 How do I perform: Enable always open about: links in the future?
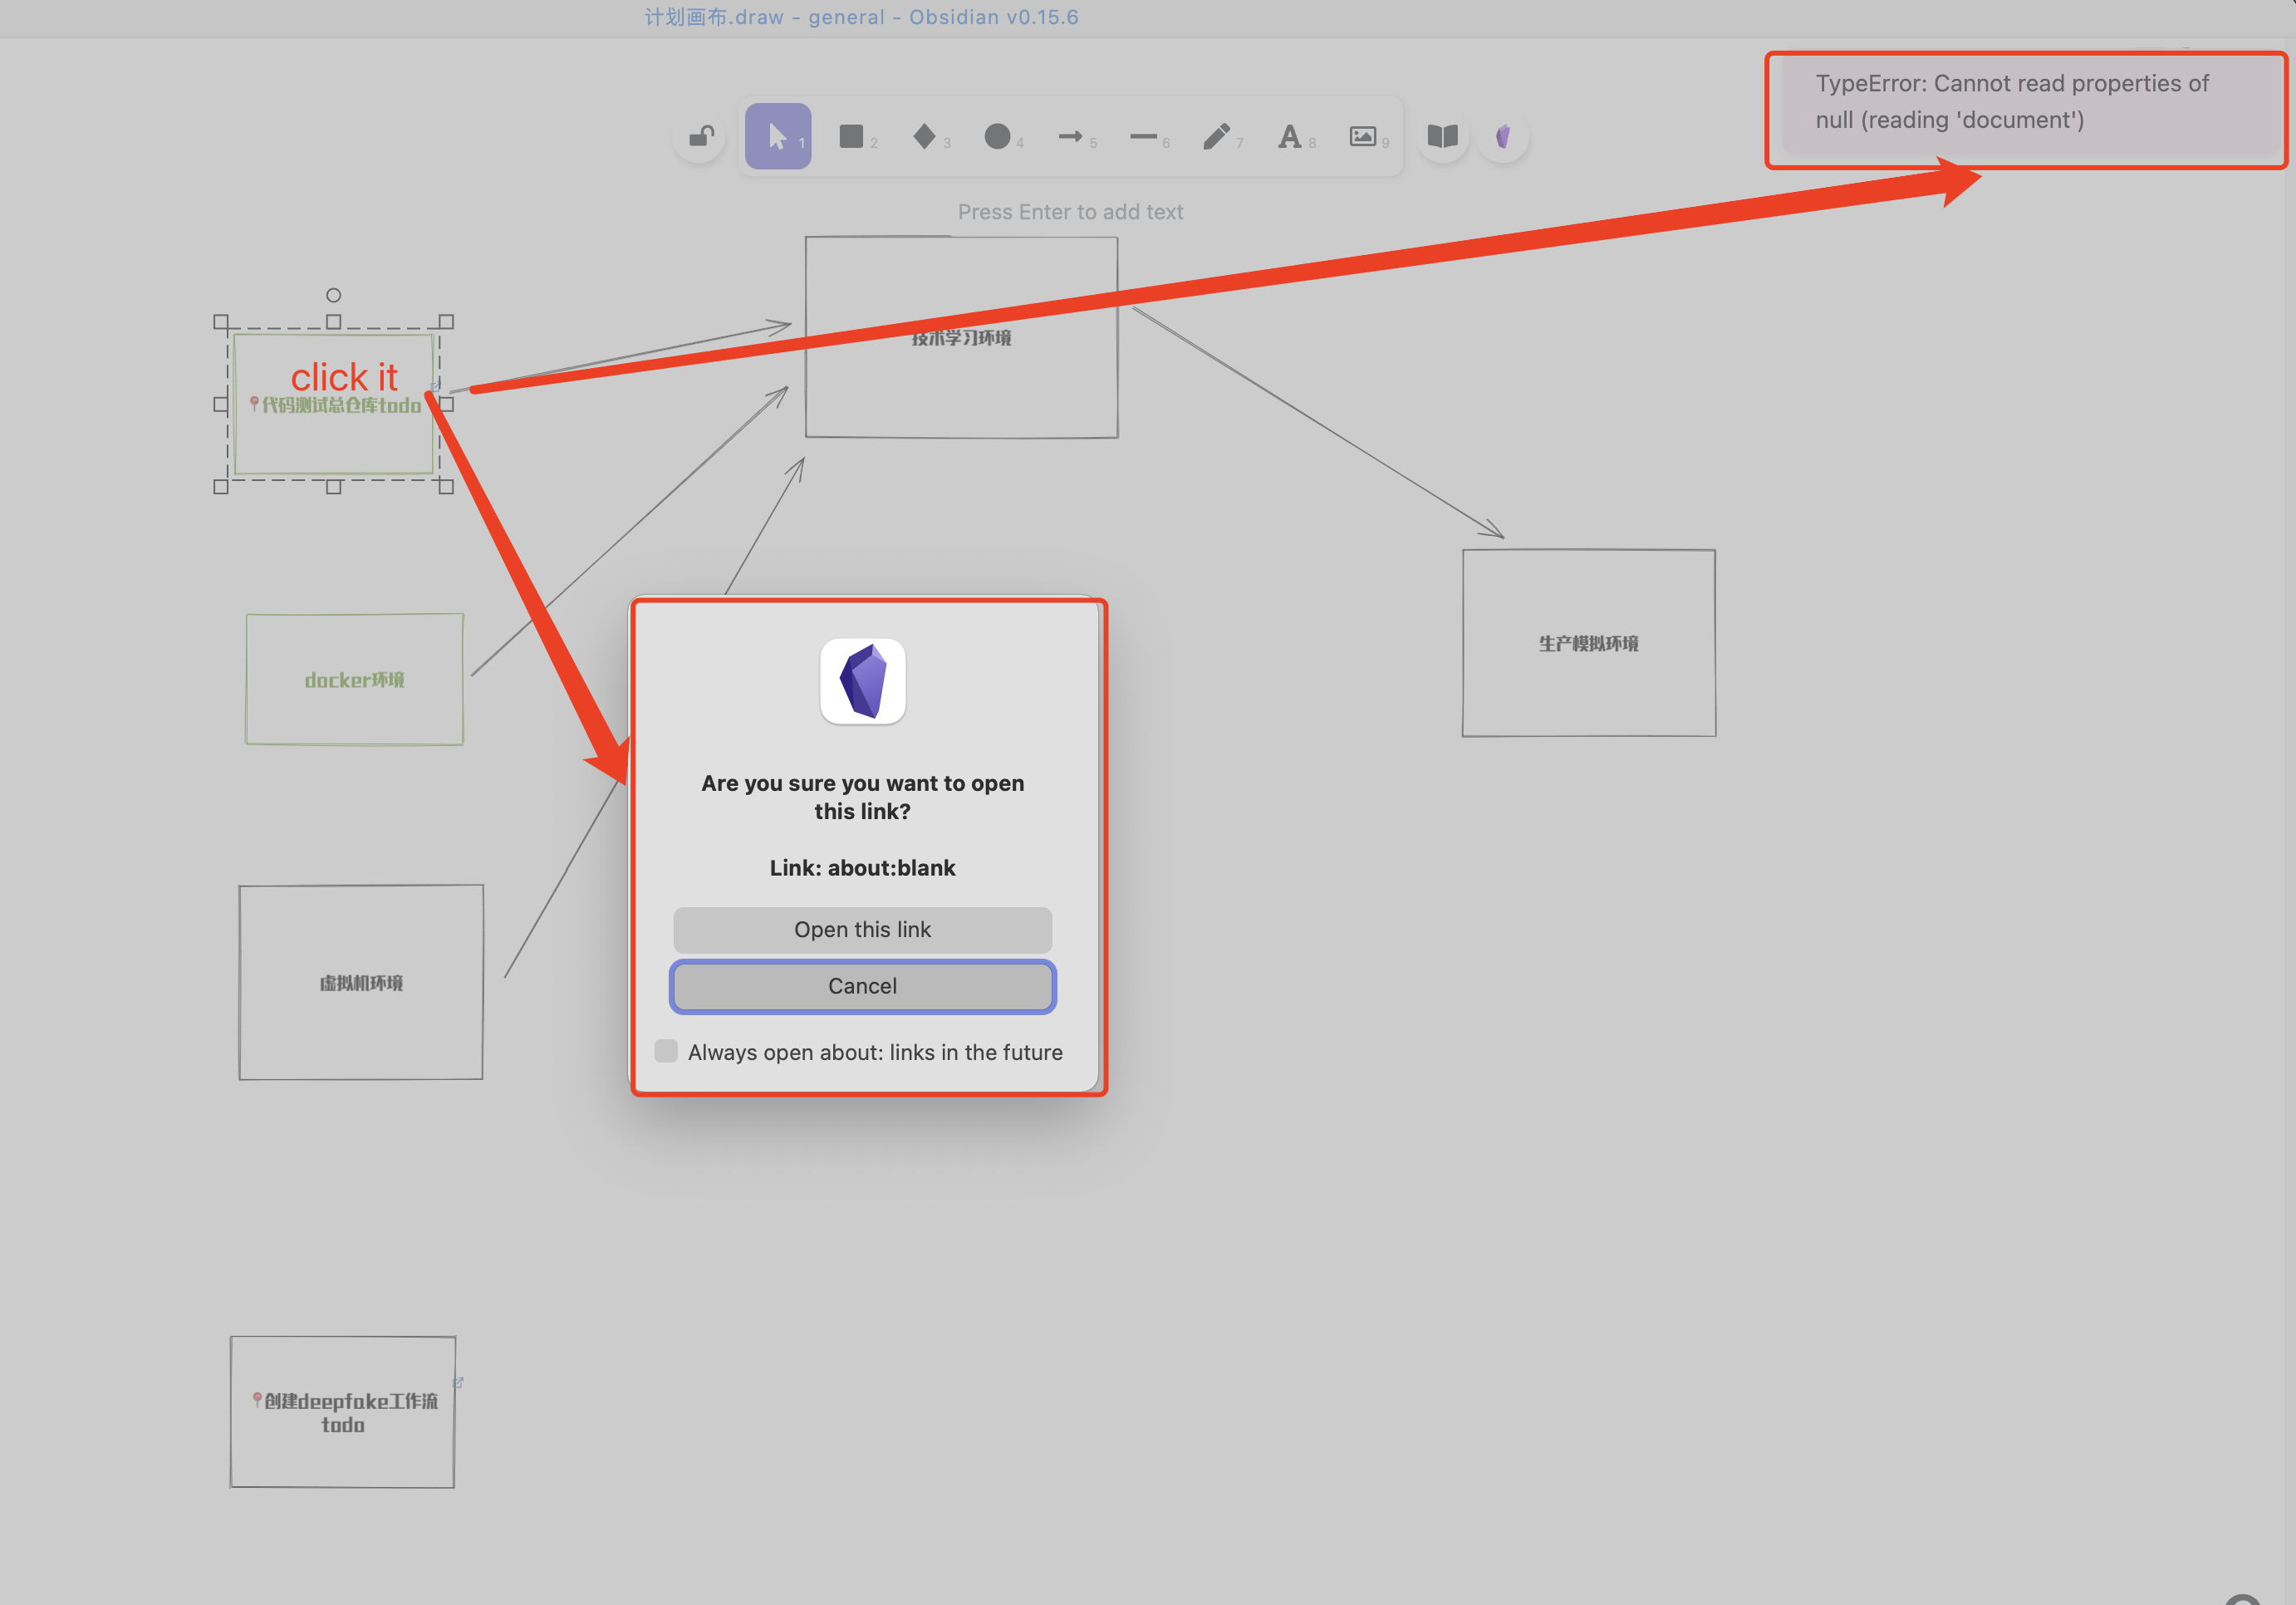tap(665, 1051)
